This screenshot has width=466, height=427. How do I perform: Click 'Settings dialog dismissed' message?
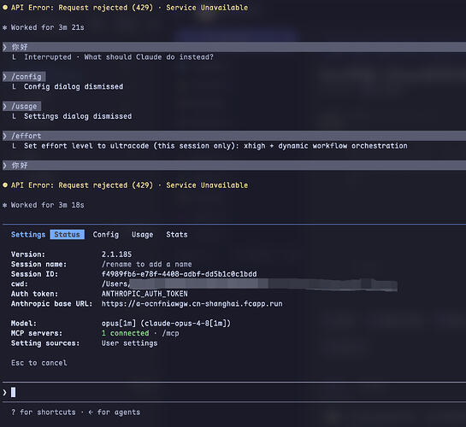tap(78, 116)
